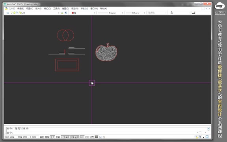Click the dimension style icon
The width and height of the screenshot is (227, 142).
[194, 13]
